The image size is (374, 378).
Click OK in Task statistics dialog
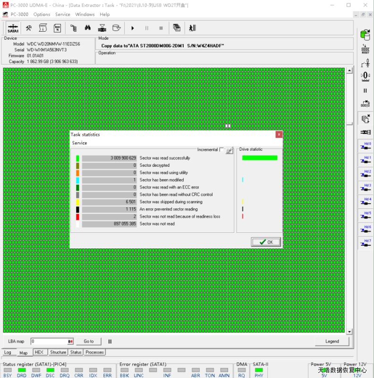(266, 242)
